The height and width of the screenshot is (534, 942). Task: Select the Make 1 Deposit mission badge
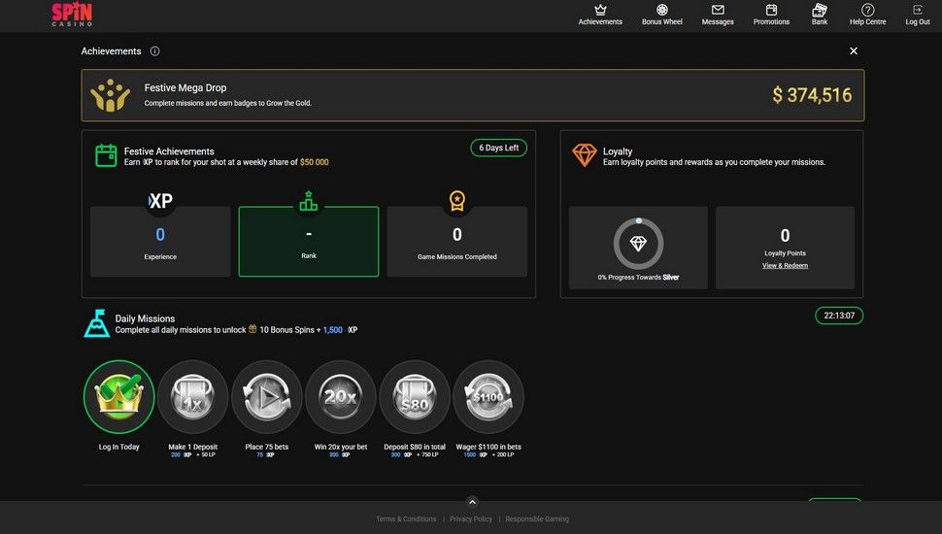click(193, 396)
